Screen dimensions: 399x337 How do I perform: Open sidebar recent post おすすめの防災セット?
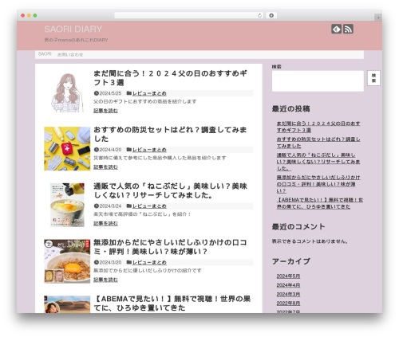pos(318,143)
